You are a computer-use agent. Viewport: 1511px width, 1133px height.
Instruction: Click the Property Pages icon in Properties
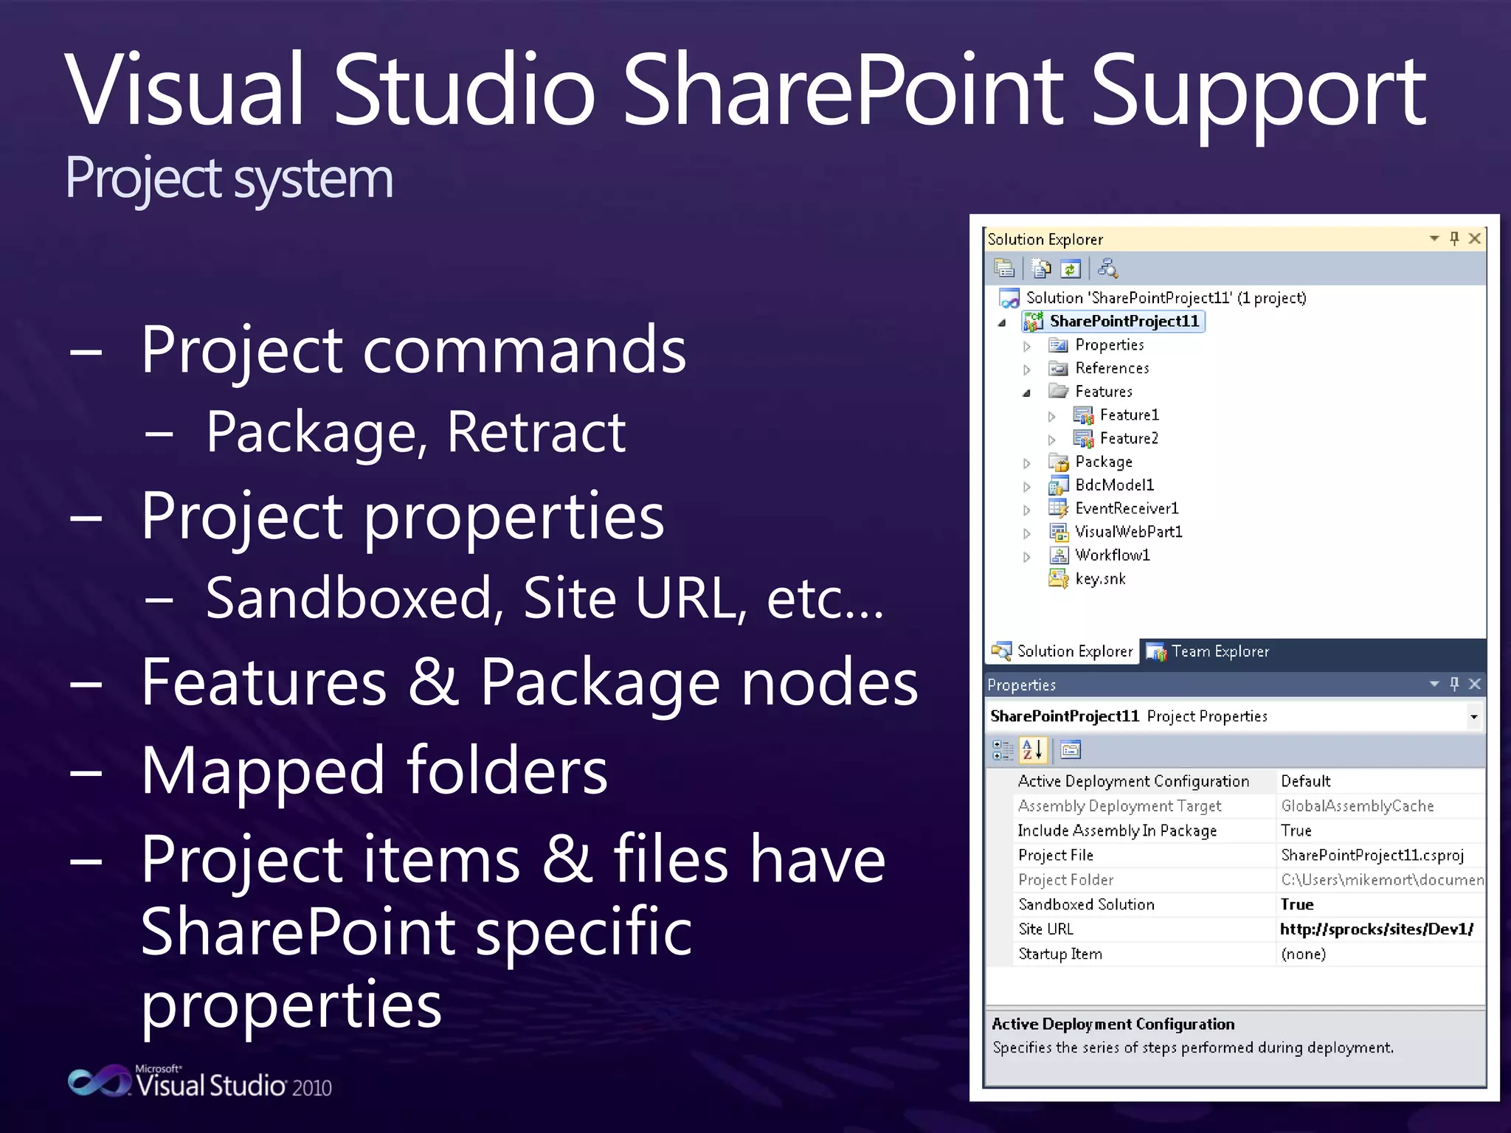1071,750
